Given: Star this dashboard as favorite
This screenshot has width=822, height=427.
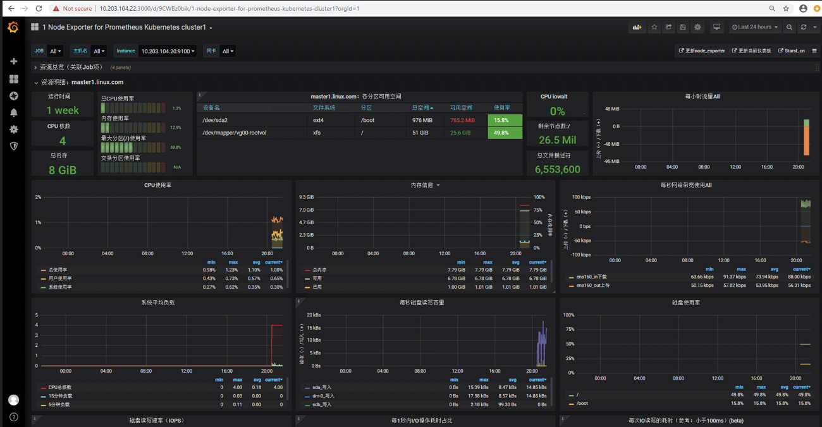Looking at the screenshot, I should [x=654, y=27].
